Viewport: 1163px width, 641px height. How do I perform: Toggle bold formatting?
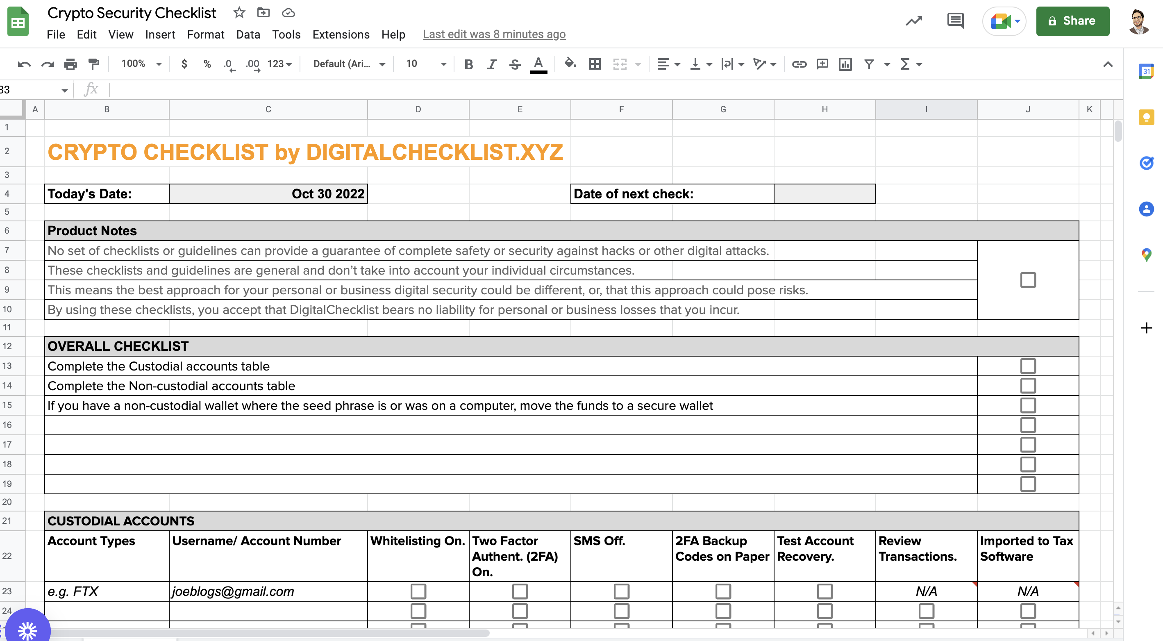pos(469,64)
